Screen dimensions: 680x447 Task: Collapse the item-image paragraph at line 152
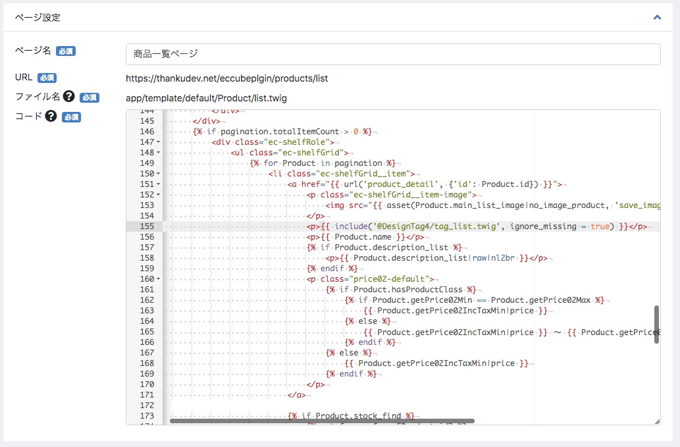pos(159,195)
